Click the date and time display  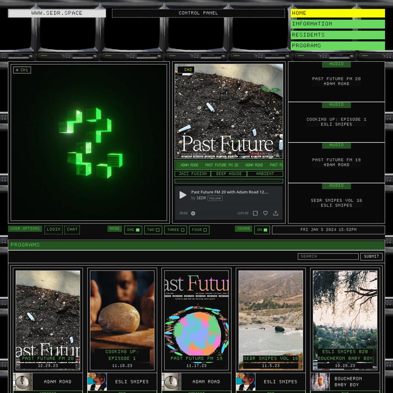coord(328,230)
